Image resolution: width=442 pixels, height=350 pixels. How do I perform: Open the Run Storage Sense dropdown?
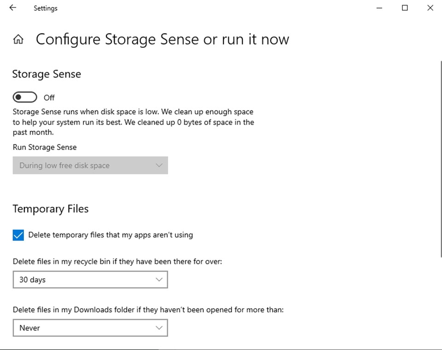point(90,165)
